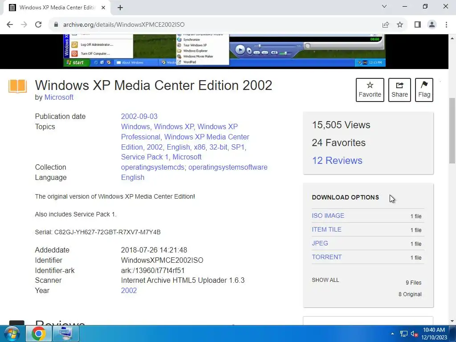
Task: Click the English language link
Action: 133,177
